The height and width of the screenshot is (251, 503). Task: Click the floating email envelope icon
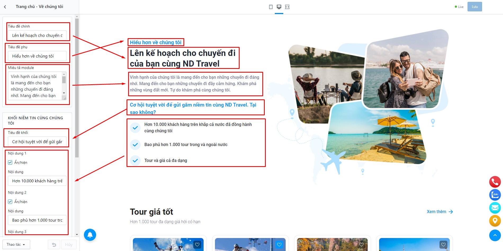click(495, 208)
